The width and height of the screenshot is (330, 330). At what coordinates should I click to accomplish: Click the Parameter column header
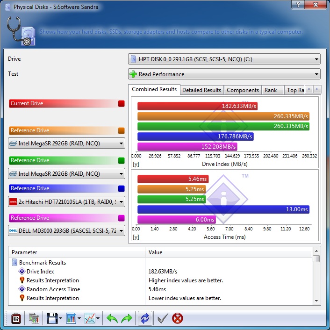pos(77,252)
